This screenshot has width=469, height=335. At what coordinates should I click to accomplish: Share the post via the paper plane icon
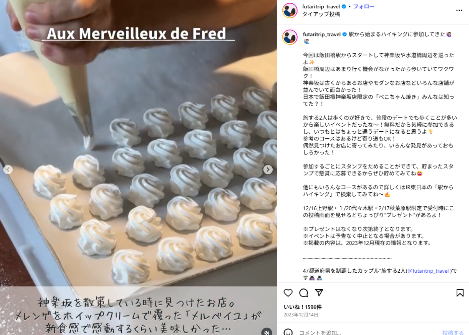tap(319, 293)
